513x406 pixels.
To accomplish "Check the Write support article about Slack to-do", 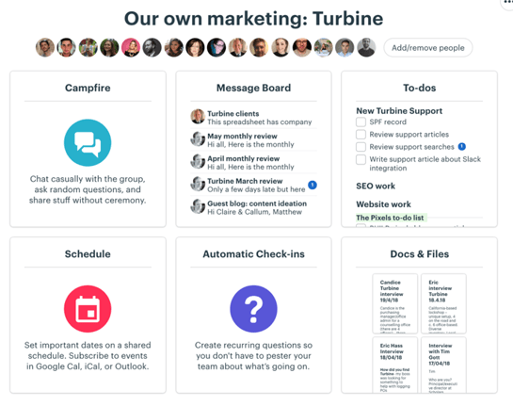I will click(361, 159).
